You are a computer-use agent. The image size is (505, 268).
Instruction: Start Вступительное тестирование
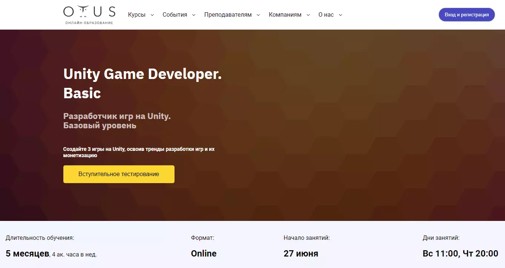119,174
